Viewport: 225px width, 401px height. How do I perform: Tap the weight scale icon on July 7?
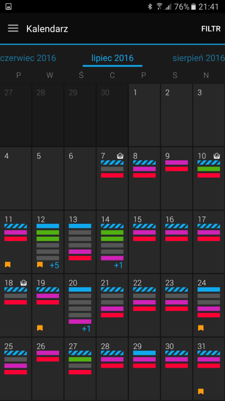tap(120, 156)
